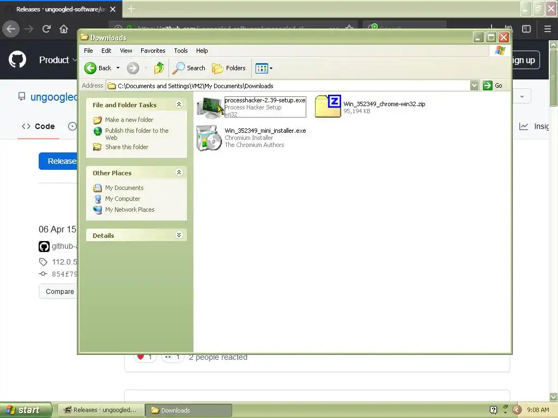
Task: Click Make a new folder
Action: (129, 120)
